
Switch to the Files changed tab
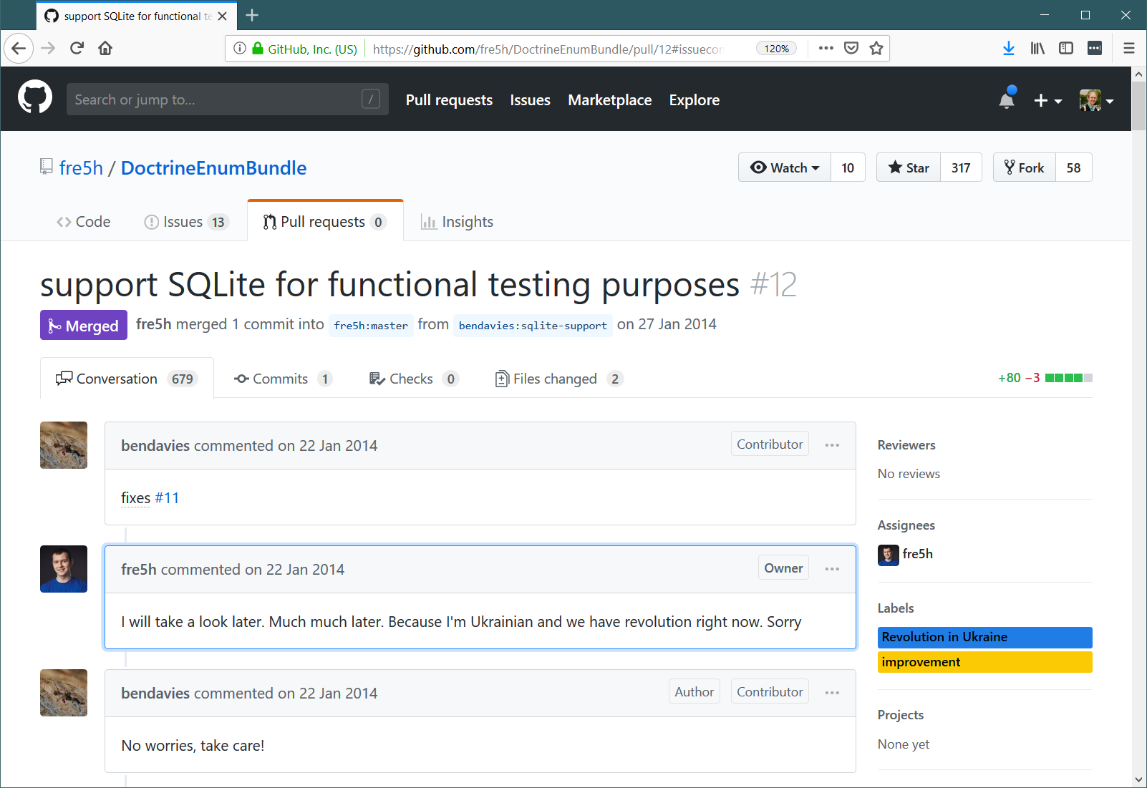[559, 379]
